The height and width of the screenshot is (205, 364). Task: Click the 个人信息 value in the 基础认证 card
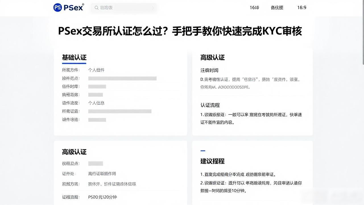click(96, 103)
